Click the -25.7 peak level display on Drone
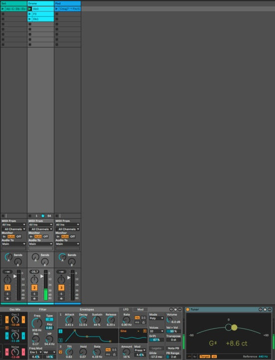Image resolution: width=275 pixels, height=360 pixels. (34, 272)
